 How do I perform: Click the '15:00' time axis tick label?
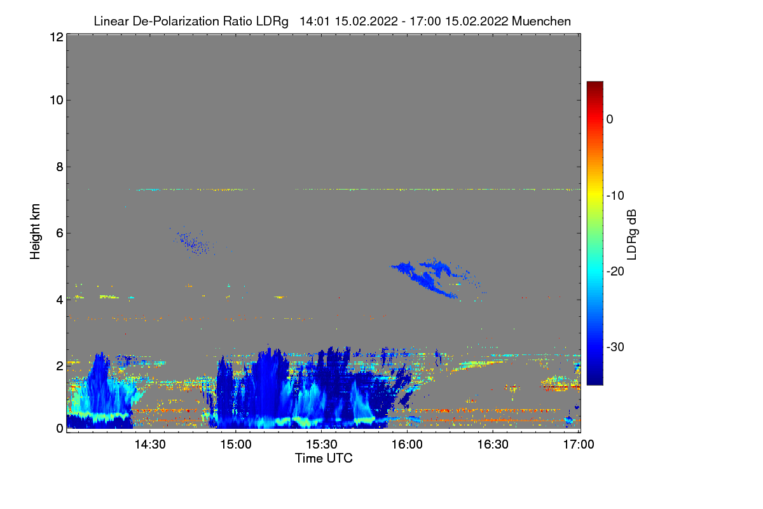(235, 443)
